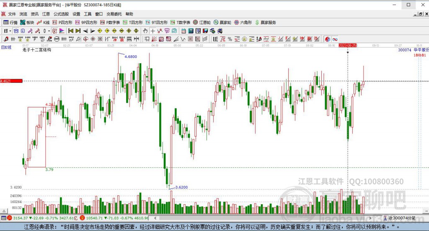429x231 pixels.
Task: Select the red target circle tool
Action: pyautogui.click(x=85, y=39)
